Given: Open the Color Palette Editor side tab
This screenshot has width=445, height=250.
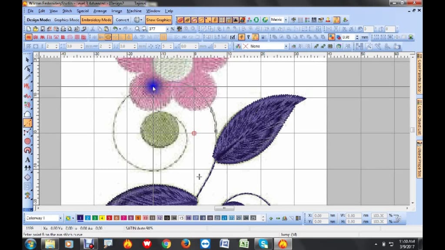Looking at the screenshot, I should (419, 73).
